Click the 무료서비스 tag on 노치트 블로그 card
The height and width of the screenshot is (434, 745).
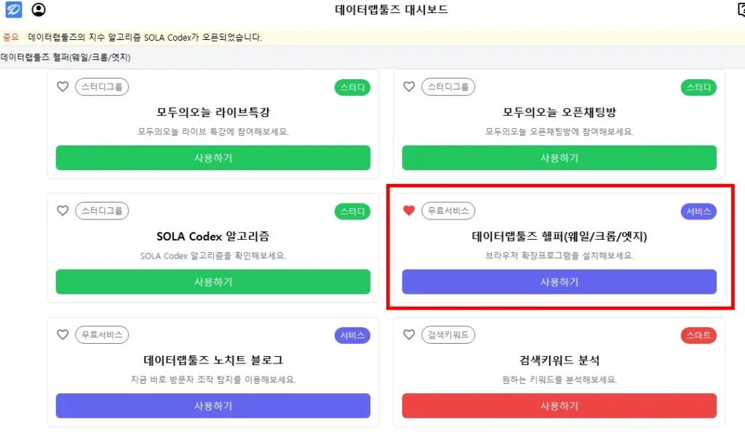102,335
